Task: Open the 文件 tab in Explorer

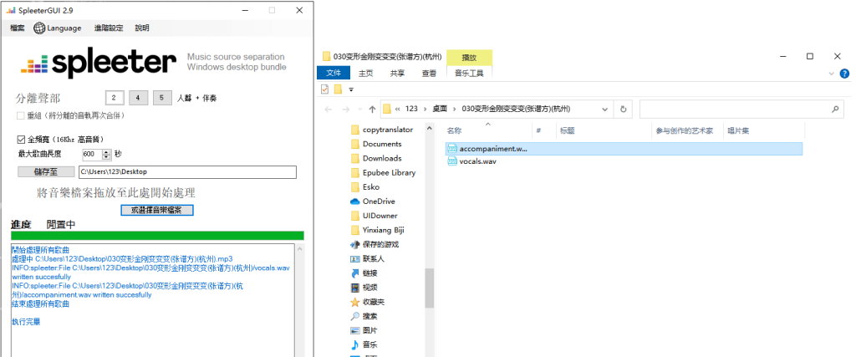Action: tap(333, 73)
